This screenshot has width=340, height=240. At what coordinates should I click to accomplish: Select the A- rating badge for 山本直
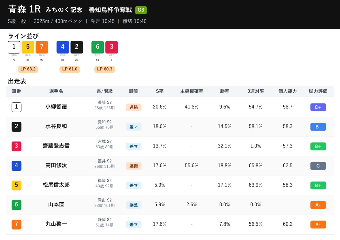pyautogui.click(x=318, y=205)
